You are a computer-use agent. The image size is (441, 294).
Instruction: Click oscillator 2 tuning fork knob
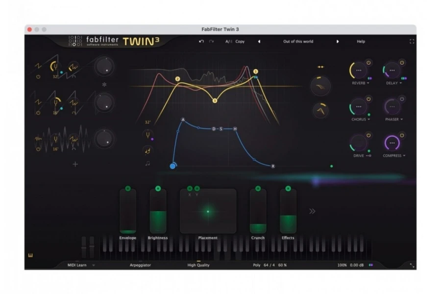pyautogui.click(x=56, y=103)
